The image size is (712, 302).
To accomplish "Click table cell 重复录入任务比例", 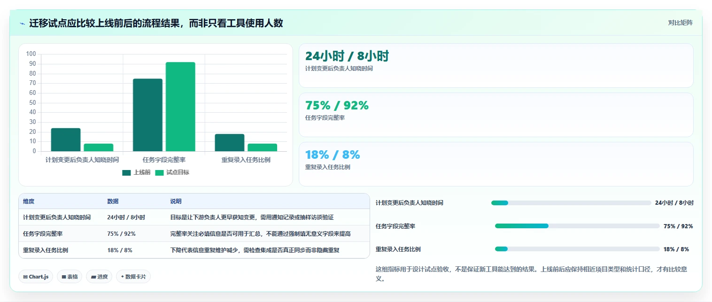I will [46, 250].
